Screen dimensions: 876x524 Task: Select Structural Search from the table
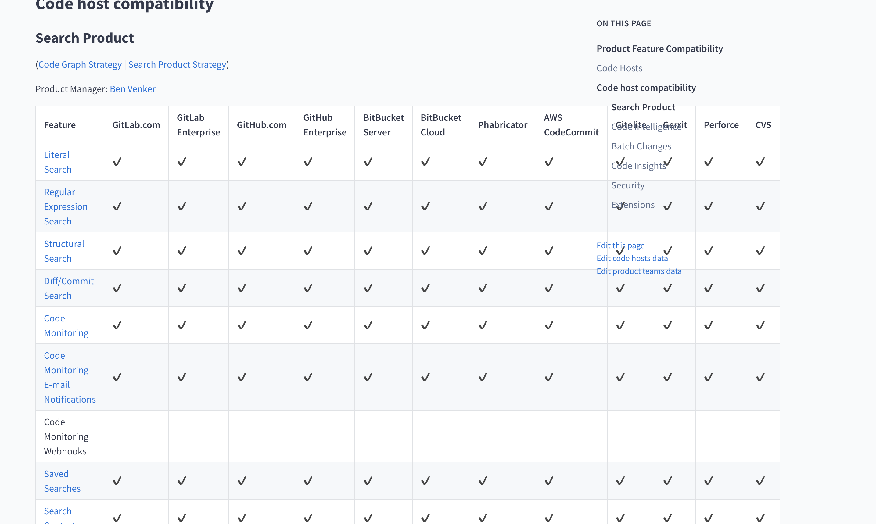(x=64, y=251)
